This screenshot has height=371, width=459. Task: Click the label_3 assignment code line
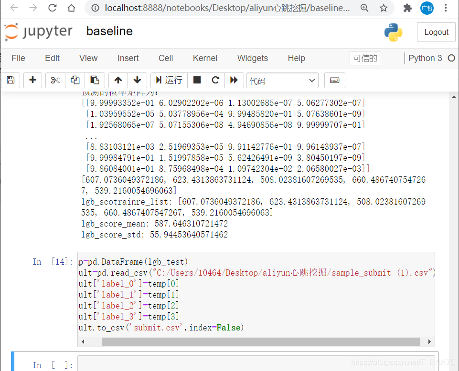click(128, 317)
